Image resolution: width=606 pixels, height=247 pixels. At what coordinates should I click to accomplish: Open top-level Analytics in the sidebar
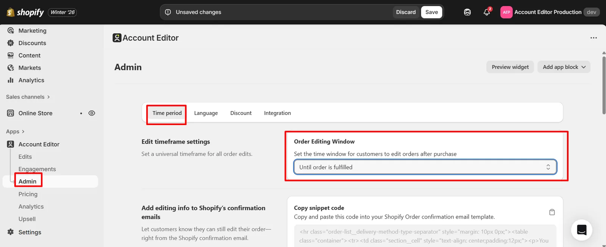pos(31,80)
